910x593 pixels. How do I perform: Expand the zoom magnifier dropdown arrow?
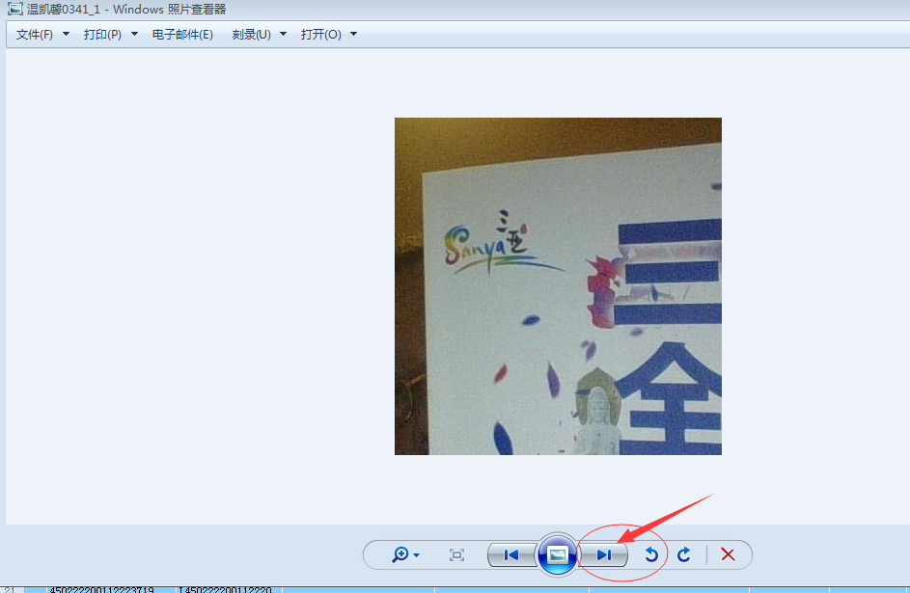(x=417, y=555)
